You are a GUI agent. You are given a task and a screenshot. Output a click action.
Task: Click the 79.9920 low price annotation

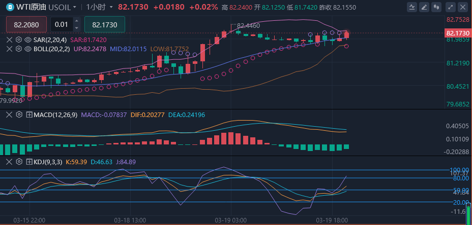click(11, 101)
